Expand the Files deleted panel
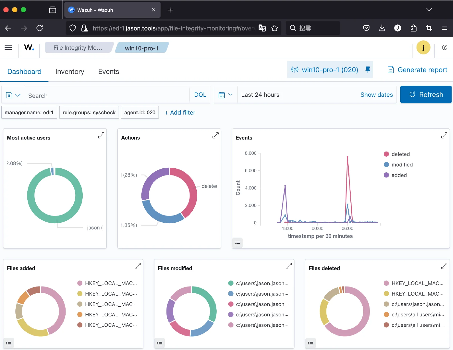The height and width of the screenshot is (350, 453). (x=444, y=266)
